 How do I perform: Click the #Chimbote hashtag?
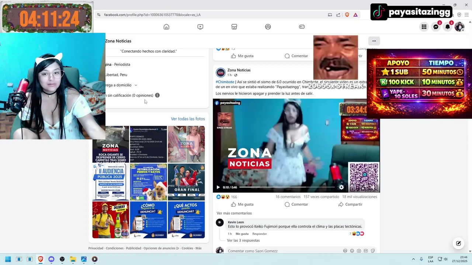[x=225, y=82]
